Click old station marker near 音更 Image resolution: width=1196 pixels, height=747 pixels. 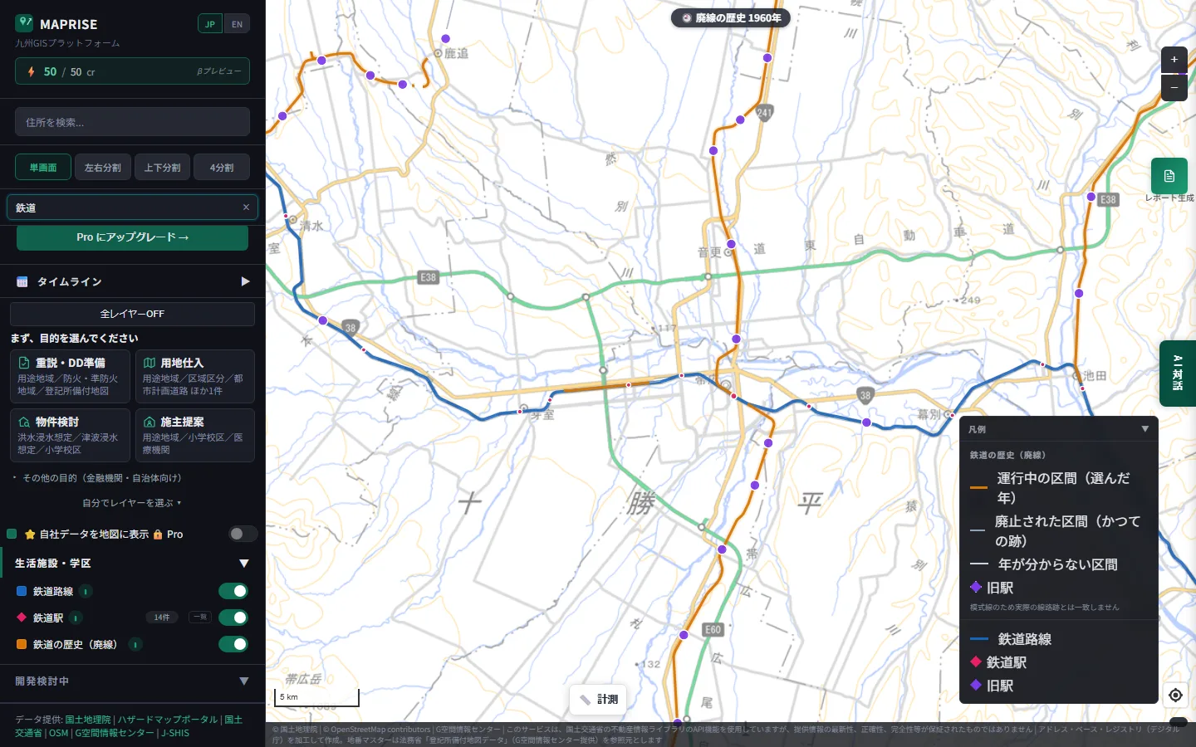pos(731,244)
